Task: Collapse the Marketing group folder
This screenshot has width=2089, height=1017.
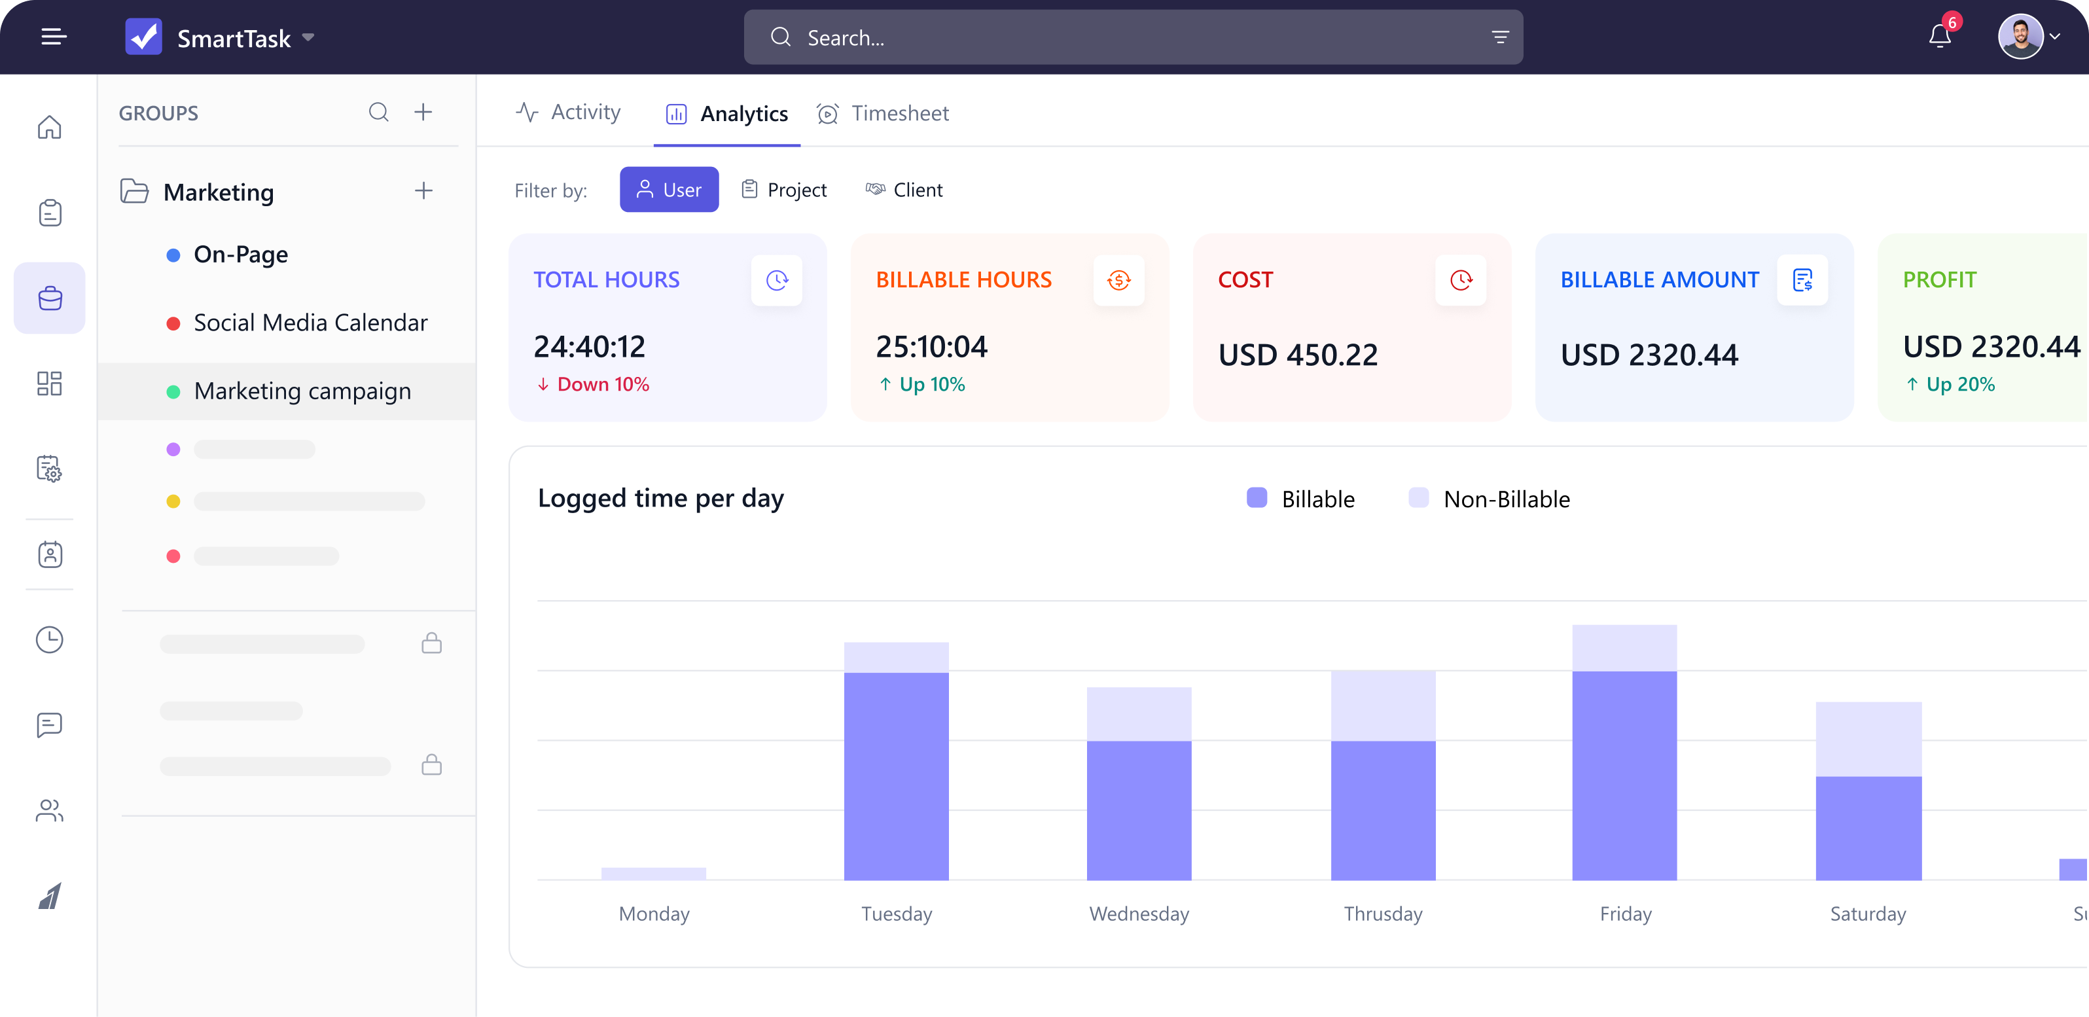Action: click(x=135, y=191)
